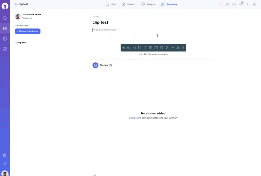This screenshot has height=176, width=261.
Task: Click the 'No stories added' message
Action: click(x=153, y=113)
